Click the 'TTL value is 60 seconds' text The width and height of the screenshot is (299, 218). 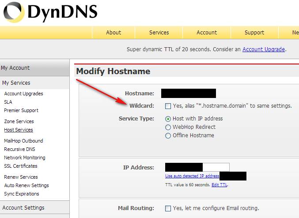(x=188, y=185)
